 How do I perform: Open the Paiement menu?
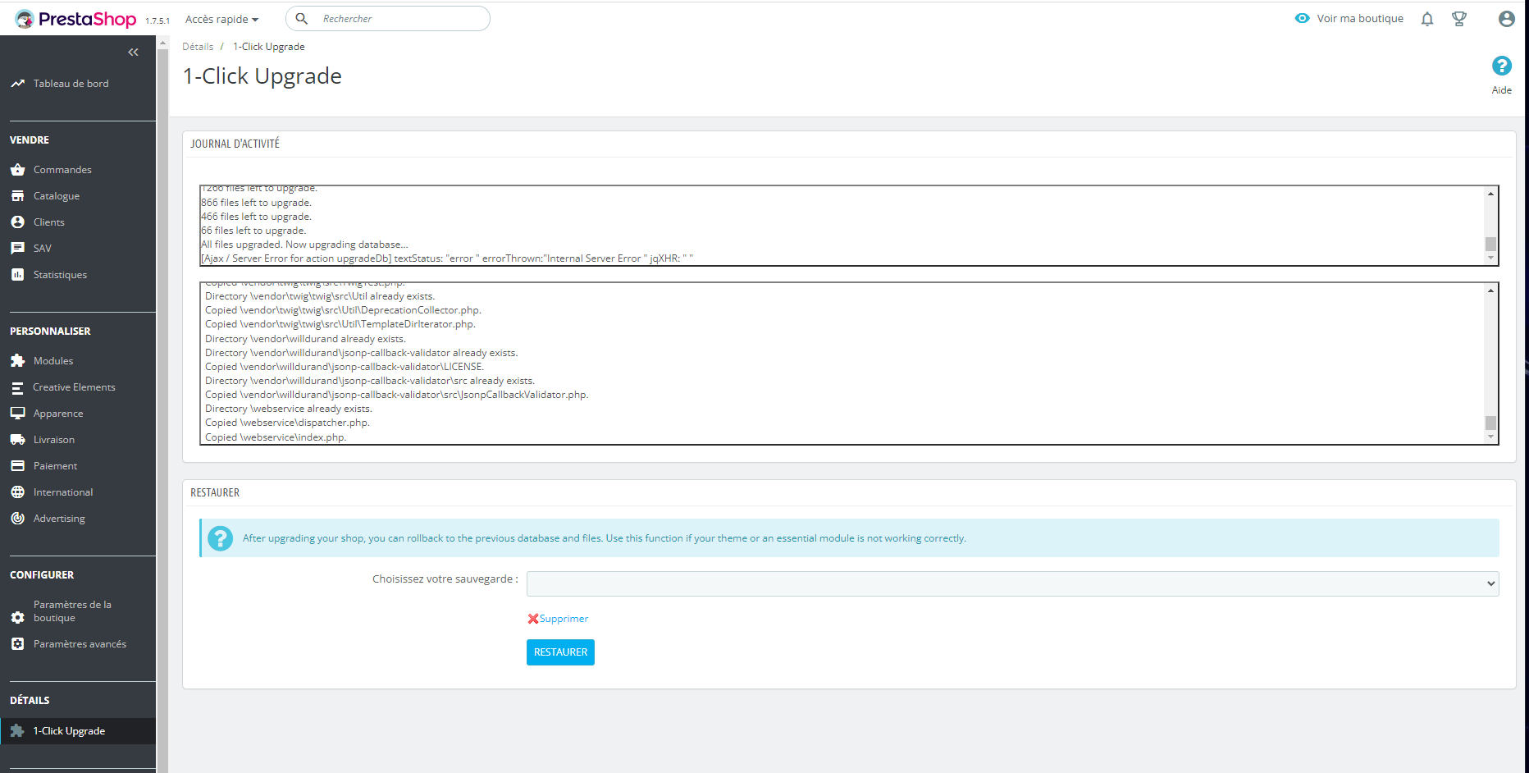[55, 466]
